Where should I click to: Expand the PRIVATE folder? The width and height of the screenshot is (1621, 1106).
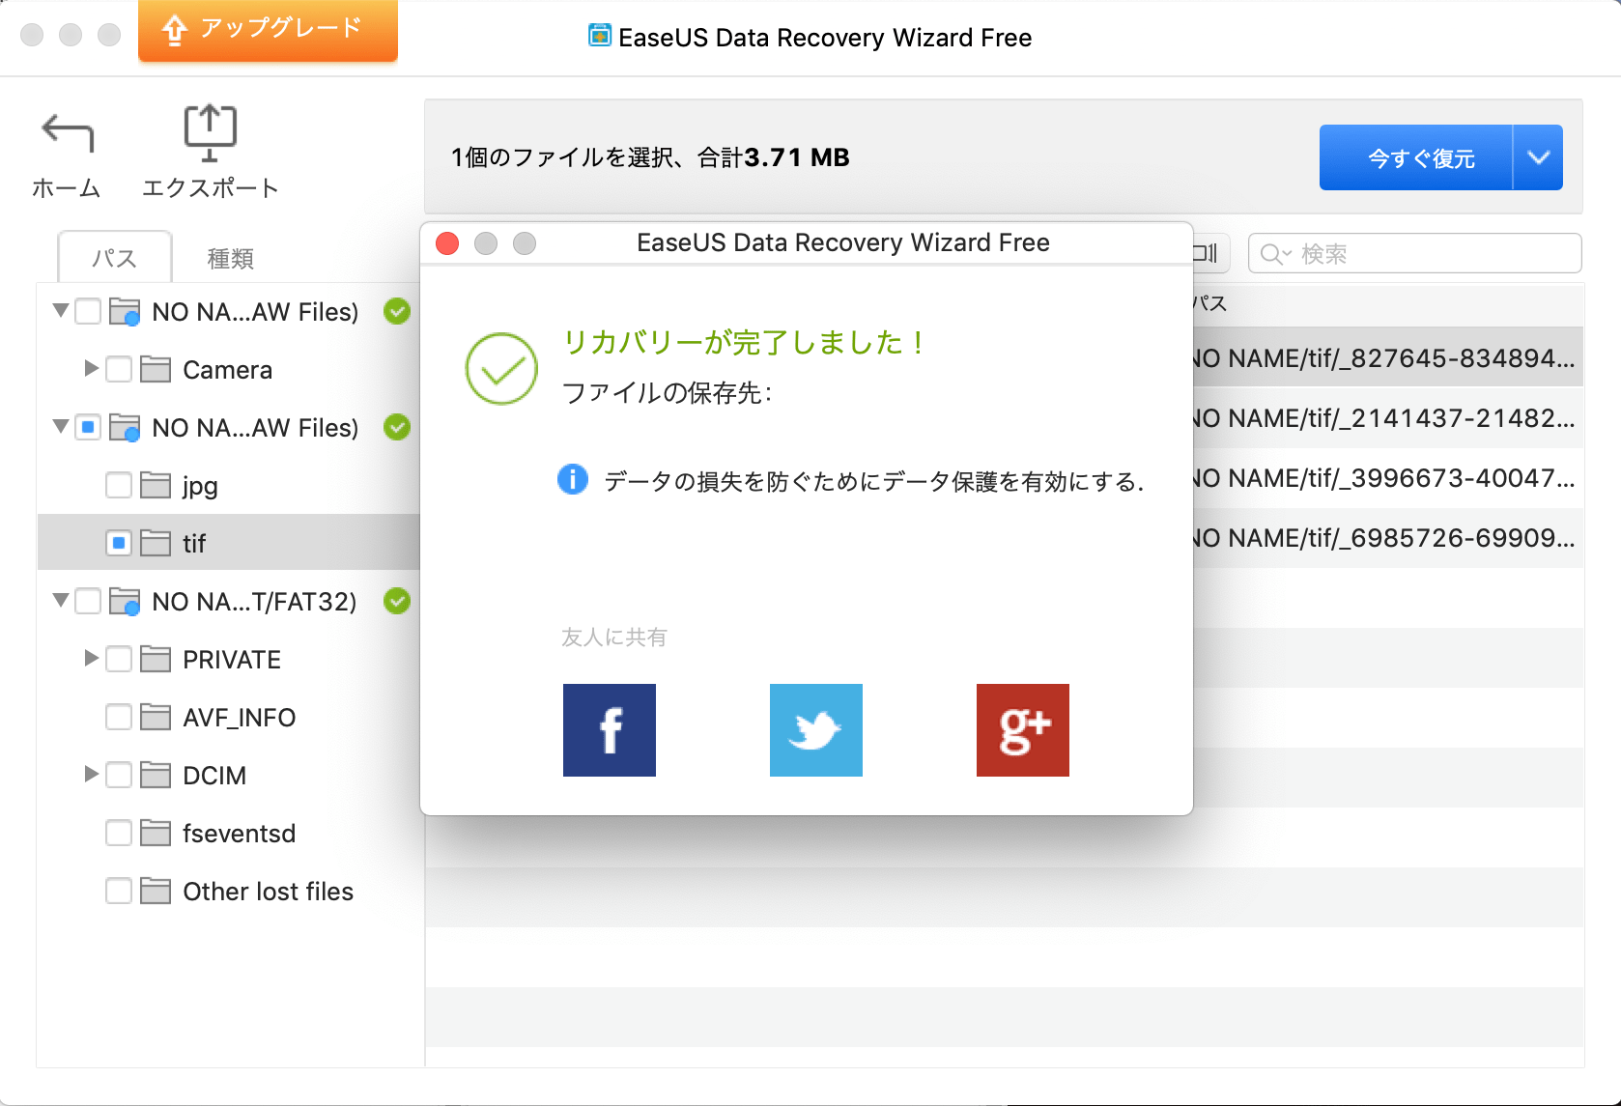pyautogui.click(x=92, y=658)
